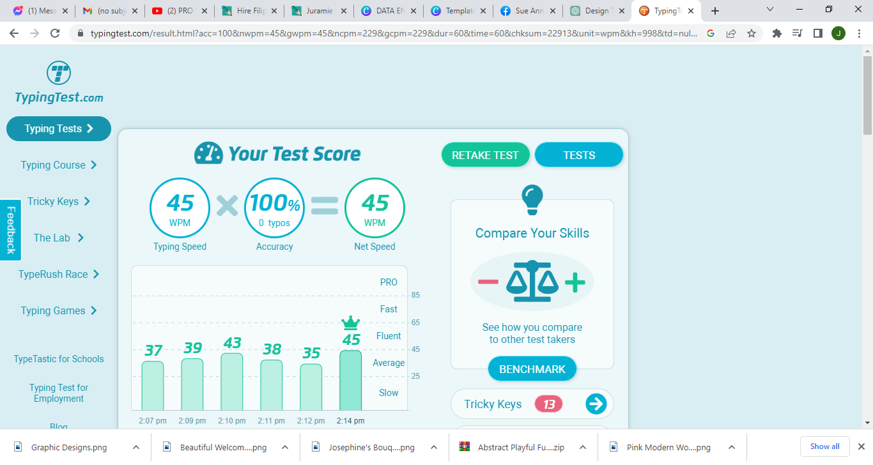Open the Chrome profile J avatar

coord(838,33)
